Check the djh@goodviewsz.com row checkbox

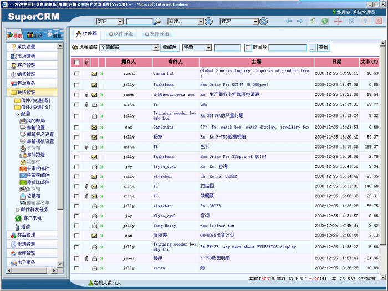click(x=76, y=95)
